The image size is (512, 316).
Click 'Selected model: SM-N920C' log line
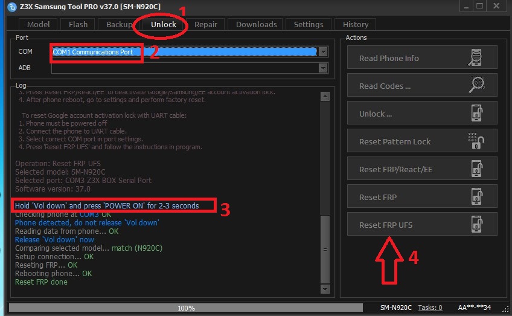(x=60, y=172)
